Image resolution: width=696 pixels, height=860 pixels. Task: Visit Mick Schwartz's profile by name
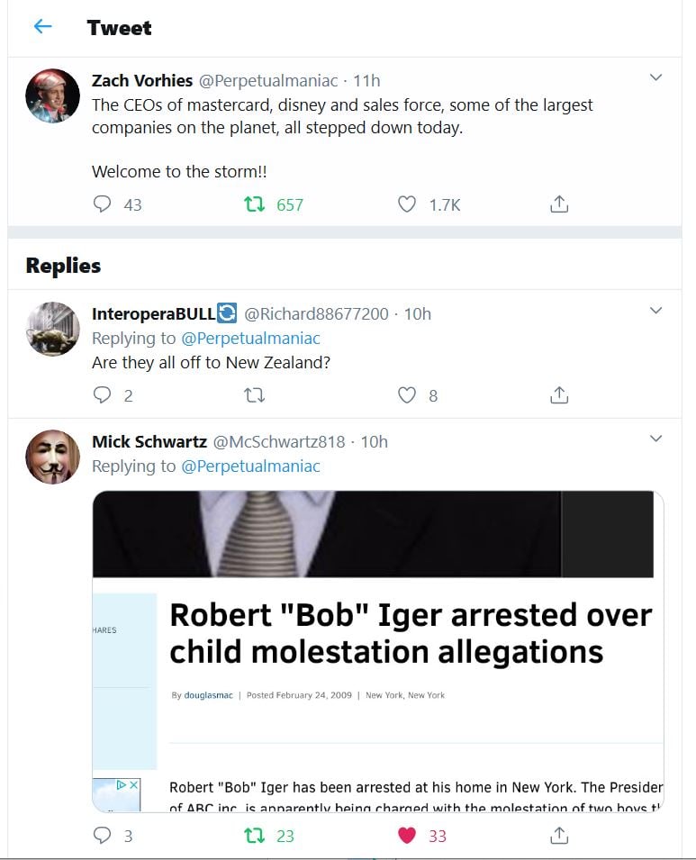(x=149, y=441)
